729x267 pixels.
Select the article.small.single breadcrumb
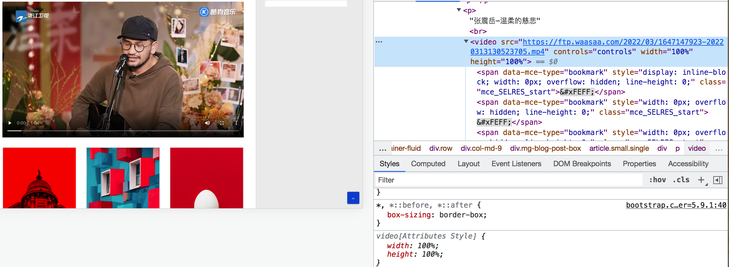pyautogui.click(x=619, y=148)
